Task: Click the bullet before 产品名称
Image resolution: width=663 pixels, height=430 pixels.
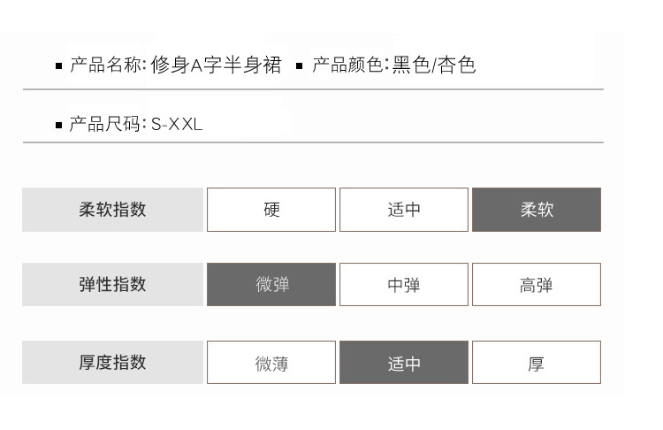Action: coord(59,66)
